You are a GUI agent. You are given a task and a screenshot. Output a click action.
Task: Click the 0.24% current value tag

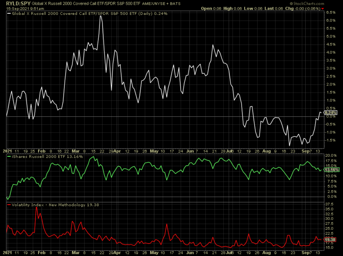331,112
